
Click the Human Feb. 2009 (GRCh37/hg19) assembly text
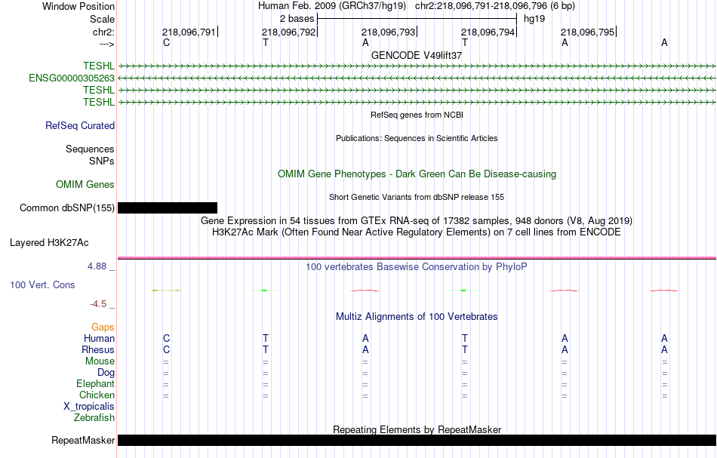[x=332, y=6]
